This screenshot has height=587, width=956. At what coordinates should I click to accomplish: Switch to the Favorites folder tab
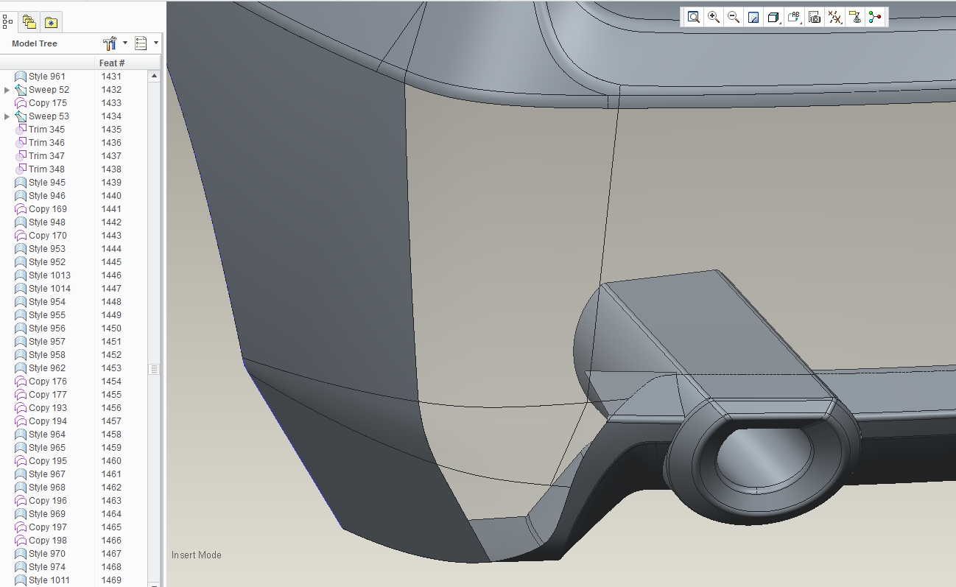click(x=51, y=22)
